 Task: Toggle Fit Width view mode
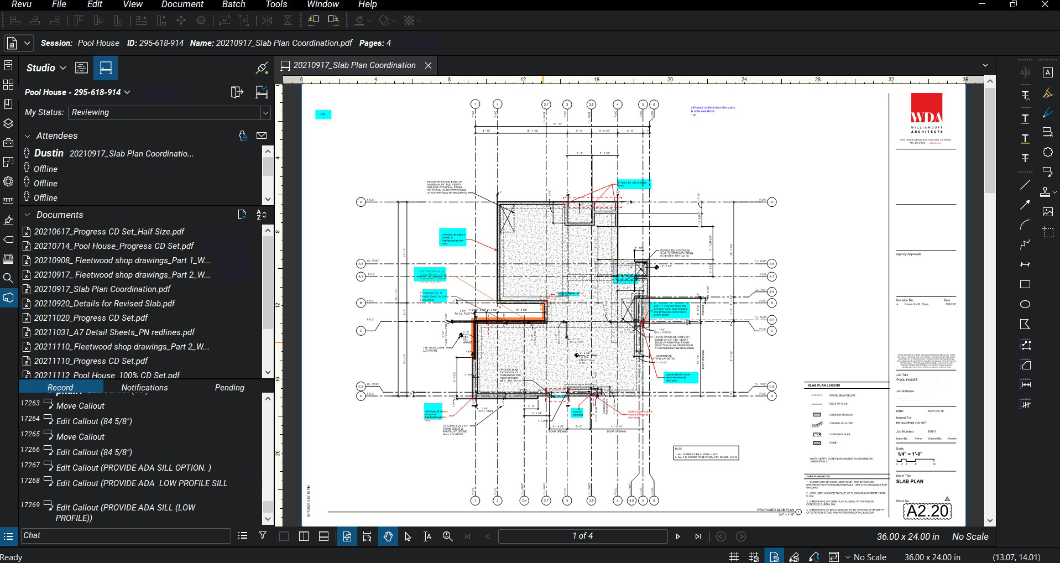[x=367, y=536]
